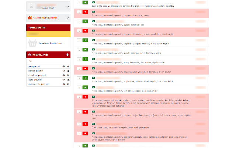Image resolution: width=236 pixels, height=148 pixels.
Task: Open the chevron next to Cüzdanınızı Oluşturun
Action: 68,18
